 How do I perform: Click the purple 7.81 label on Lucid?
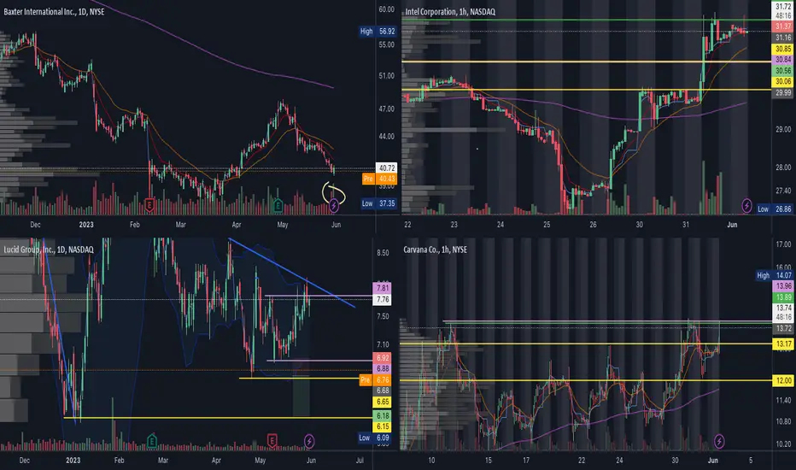(383, 288)
